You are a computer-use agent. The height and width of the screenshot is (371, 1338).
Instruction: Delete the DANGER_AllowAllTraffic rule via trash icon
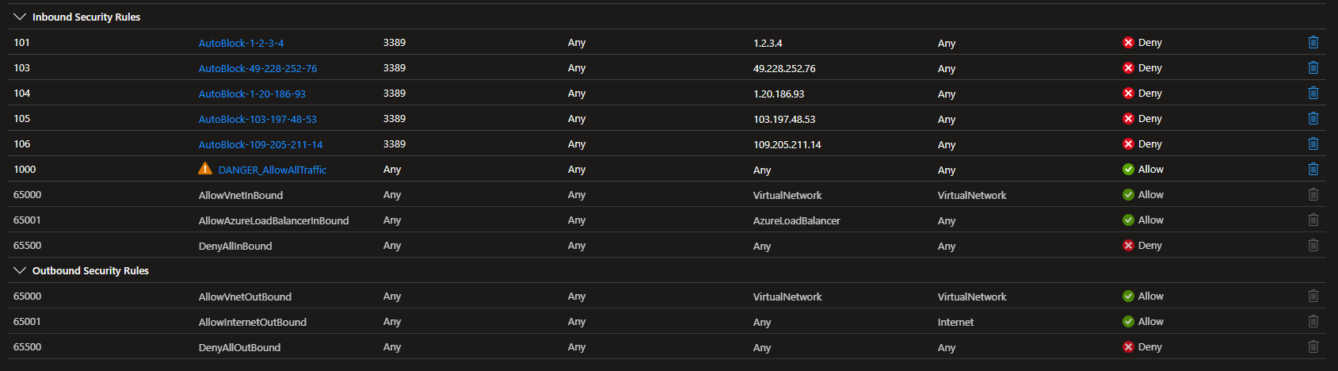click(1313, 170)
